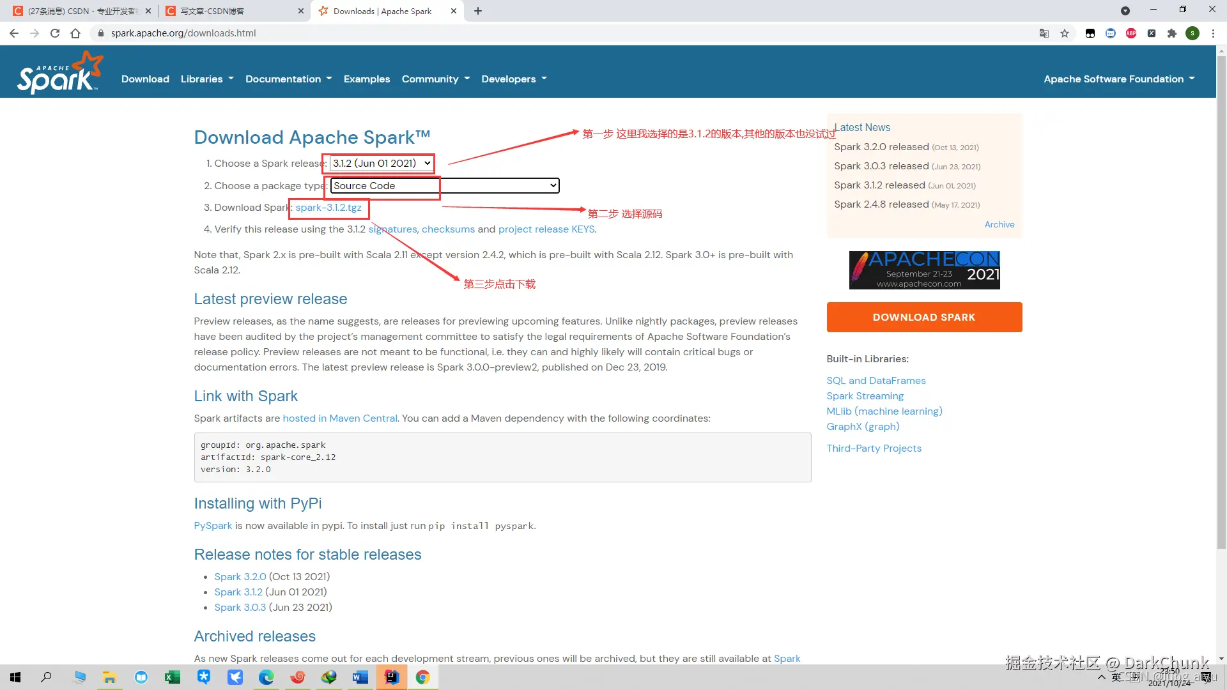Image resolution: width=1227 pixels, height=690 pixels.
Task: Expand Apache Software Foundation menu
Action: tap(1119, 79)
